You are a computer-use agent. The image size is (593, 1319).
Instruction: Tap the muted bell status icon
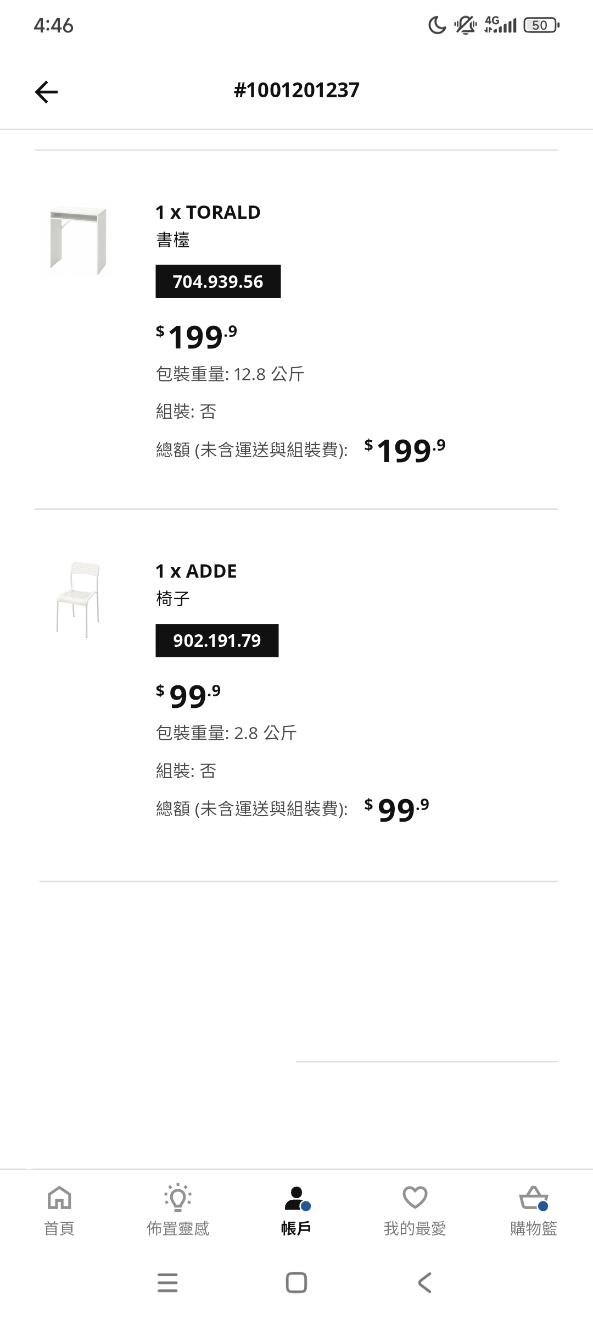[x=465, y=25]
